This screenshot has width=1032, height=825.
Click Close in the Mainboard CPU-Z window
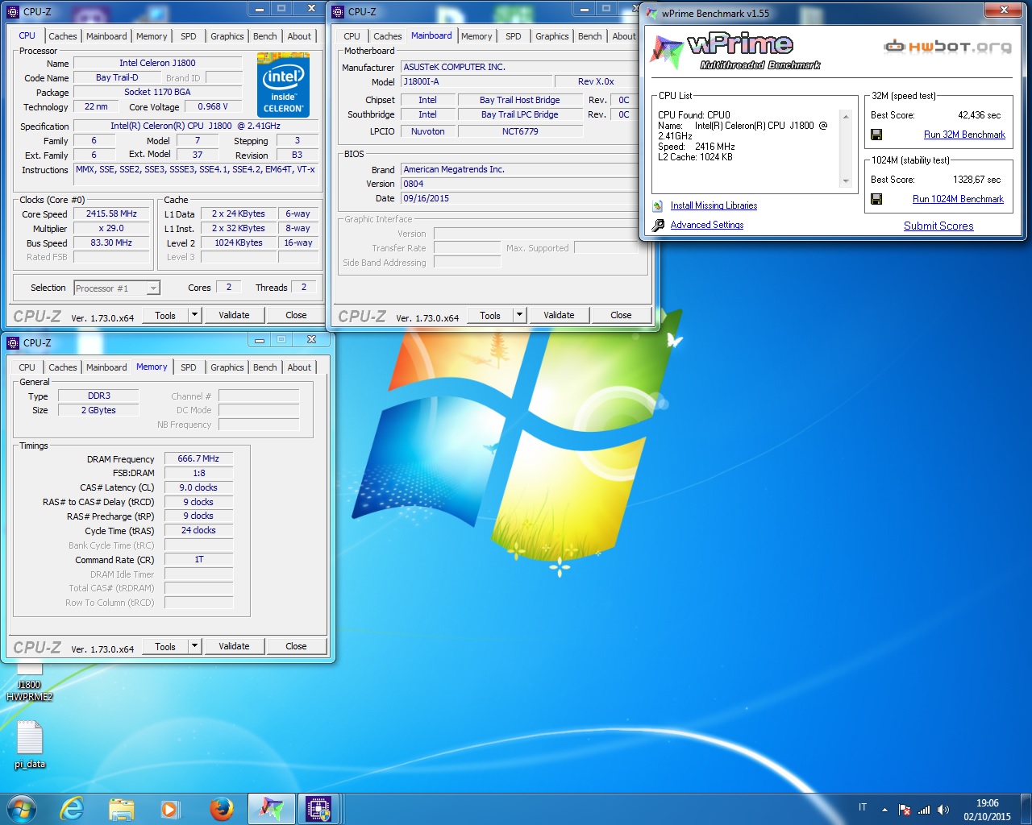pos(621,315)
